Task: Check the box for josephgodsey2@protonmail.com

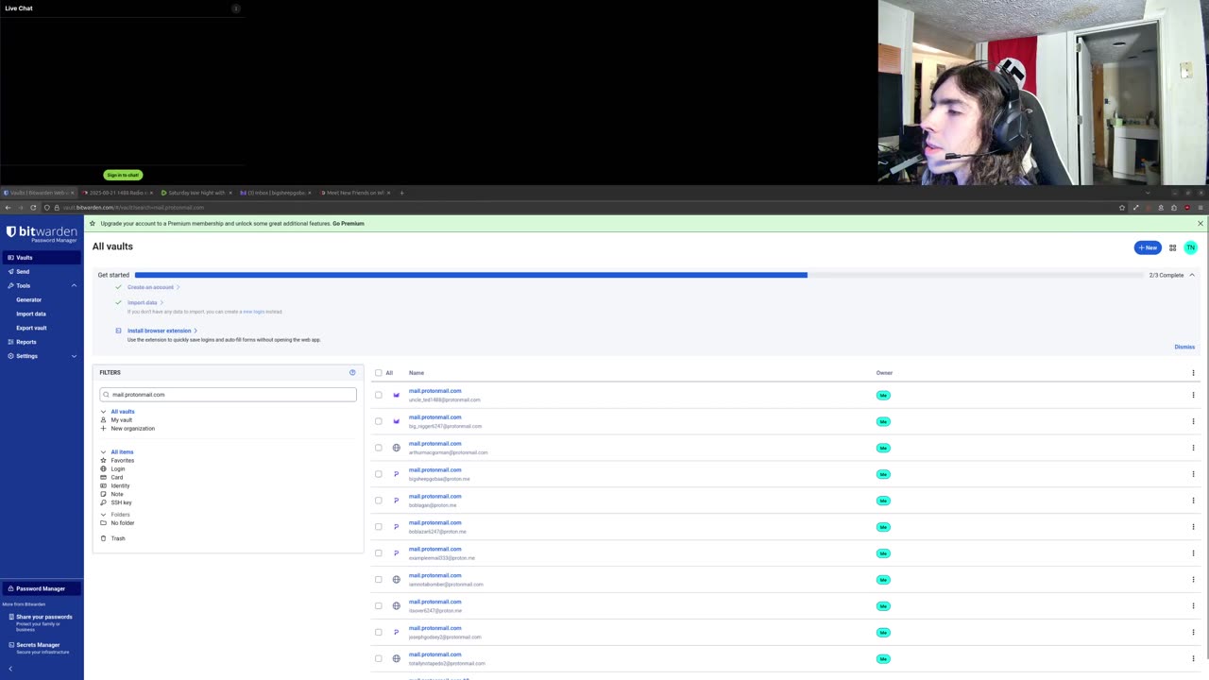Action: pos(379,633)
